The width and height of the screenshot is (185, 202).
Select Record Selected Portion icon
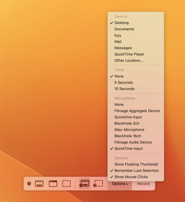point(98,184)
